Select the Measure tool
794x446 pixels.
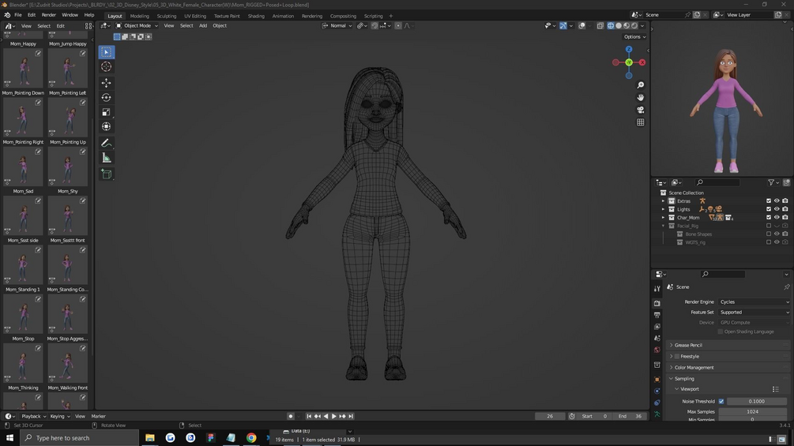[107, 158]
